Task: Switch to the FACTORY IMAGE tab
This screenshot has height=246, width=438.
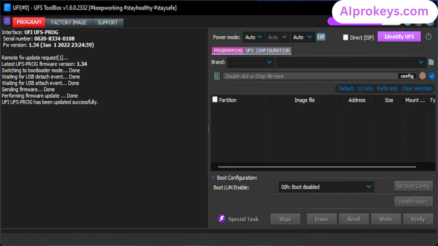Action: [x=69, y=22]
